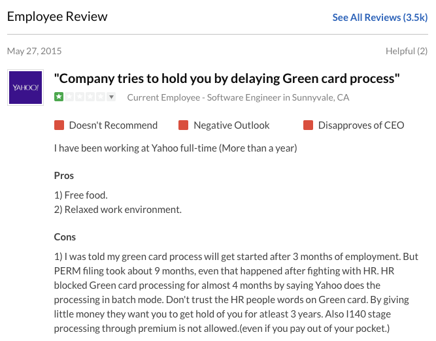Click the second gray rating star

point(69,97)
